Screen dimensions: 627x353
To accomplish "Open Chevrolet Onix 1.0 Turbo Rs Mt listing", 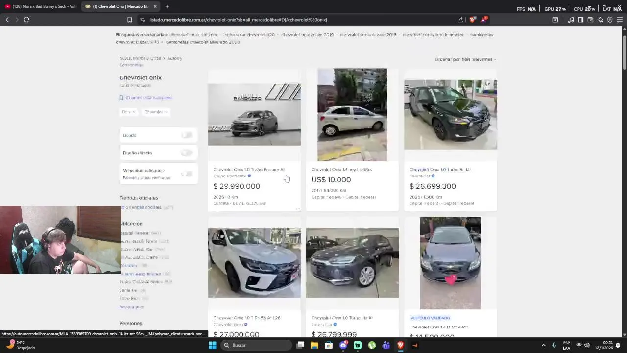I will click(440, 170).
